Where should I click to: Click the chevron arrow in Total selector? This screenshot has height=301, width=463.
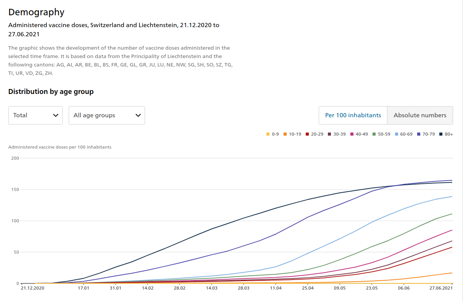(56, 115)
